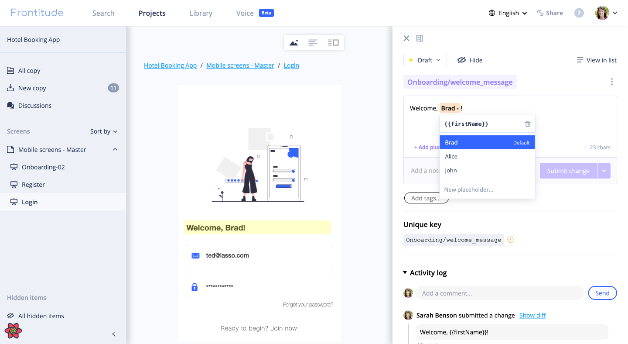This screenshot has width=628, height=344.
Task: Click the Submit change button
Action: tap(568, 171)
